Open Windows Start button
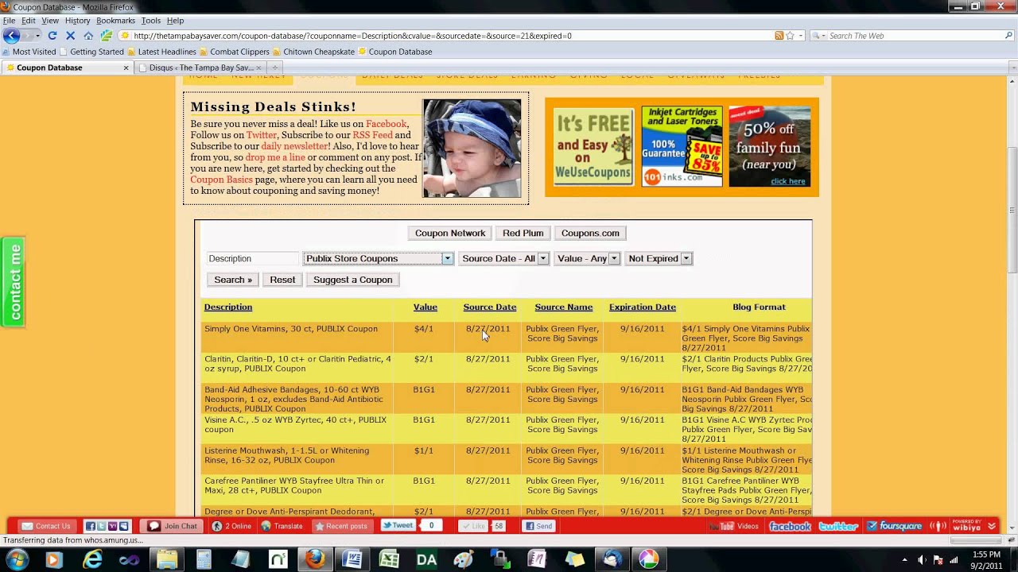 [17, 559]
